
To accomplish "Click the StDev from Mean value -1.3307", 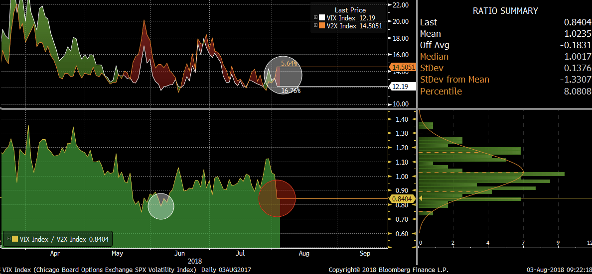I will (576, 80).
